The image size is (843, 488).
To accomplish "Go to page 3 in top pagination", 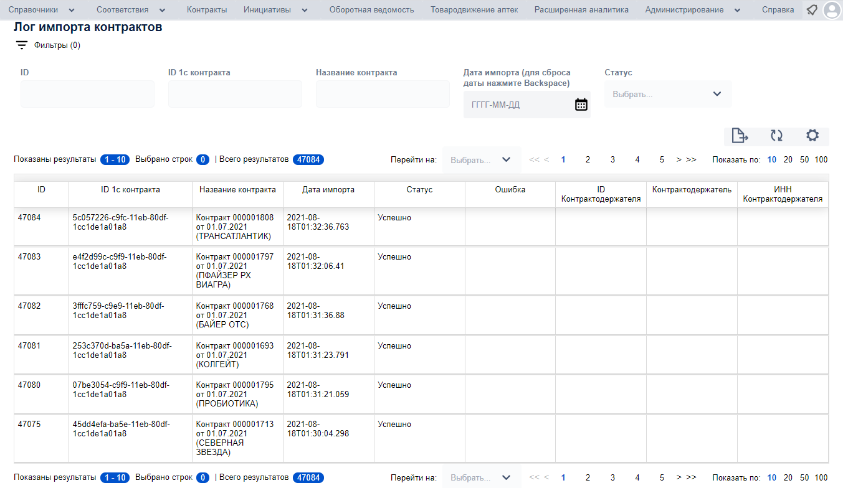I will (x=612, y=160).
